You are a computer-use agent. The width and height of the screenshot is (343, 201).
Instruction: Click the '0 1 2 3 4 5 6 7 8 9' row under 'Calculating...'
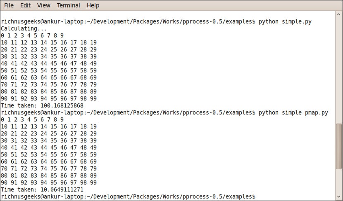click(32, 35)
